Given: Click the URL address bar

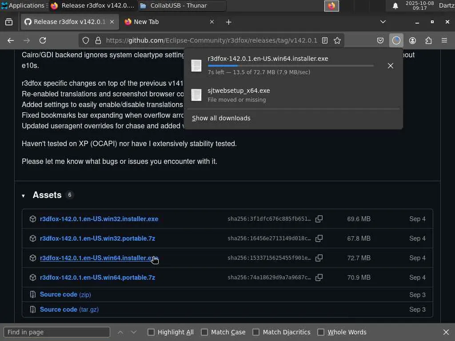Looking at the screenshot, I should [x=211, y=40].
